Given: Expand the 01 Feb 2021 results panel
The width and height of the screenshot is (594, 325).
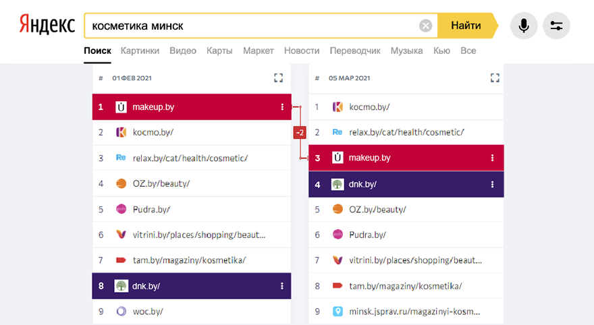Looking at the screenshot, I should (x=278, y=78).
